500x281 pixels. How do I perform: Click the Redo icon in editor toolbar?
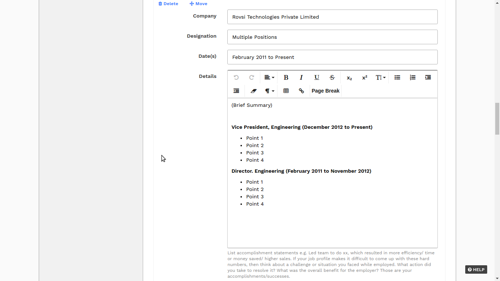[251, 78]
